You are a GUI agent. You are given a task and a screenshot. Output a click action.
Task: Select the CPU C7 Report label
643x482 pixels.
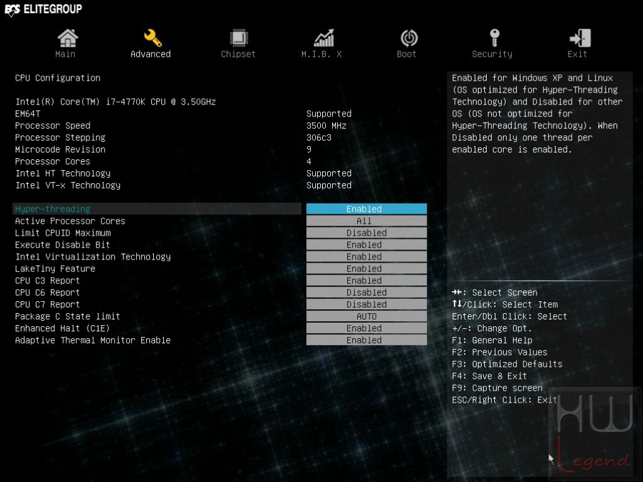click(47, 304)
